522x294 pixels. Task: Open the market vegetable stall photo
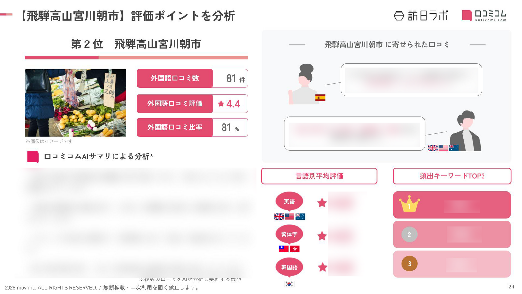(x=75, y=103)
